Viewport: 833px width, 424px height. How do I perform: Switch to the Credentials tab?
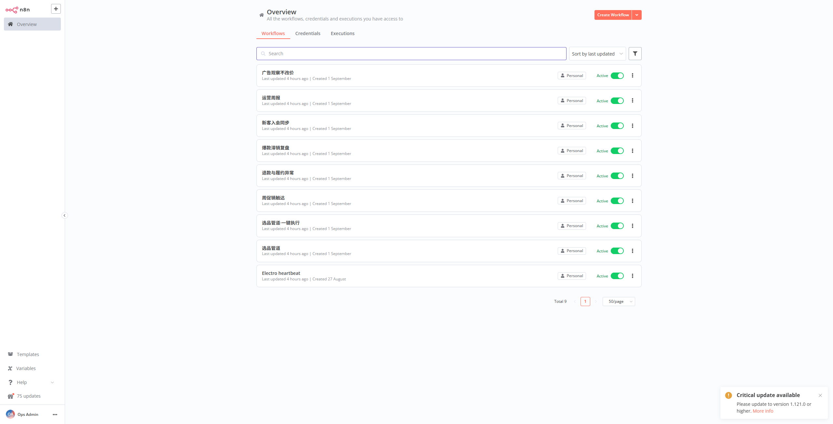coord(308,33)
